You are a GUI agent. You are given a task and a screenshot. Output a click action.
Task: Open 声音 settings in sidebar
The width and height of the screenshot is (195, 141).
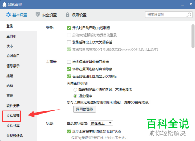[10, 96]
